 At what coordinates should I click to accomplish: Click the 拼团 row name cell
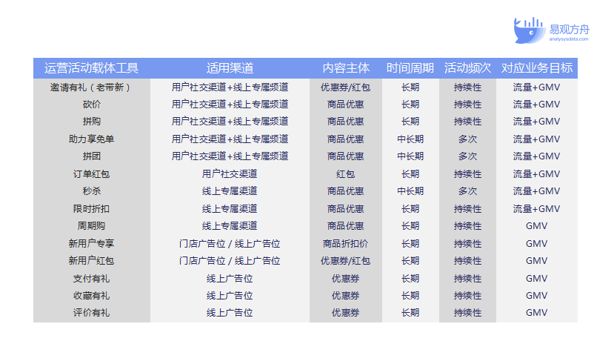pos(91,156)
